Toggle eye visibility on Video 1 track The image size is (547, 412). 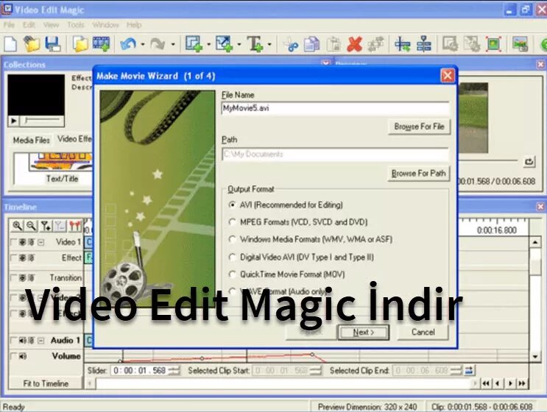point(23,242)
